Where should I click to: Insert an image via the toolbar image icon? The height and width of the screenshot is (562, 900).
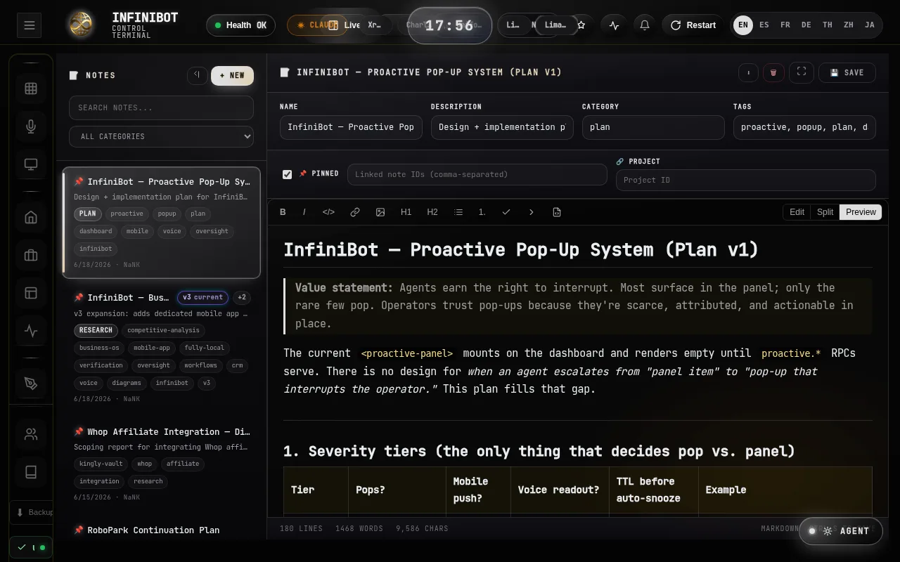pos(380,212)
